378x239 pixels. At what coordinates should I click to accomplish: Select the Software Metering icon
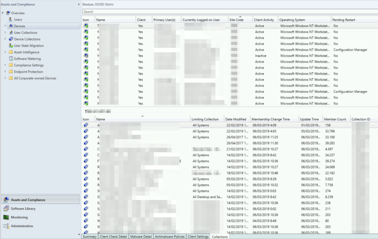click(x=11, y=58)
